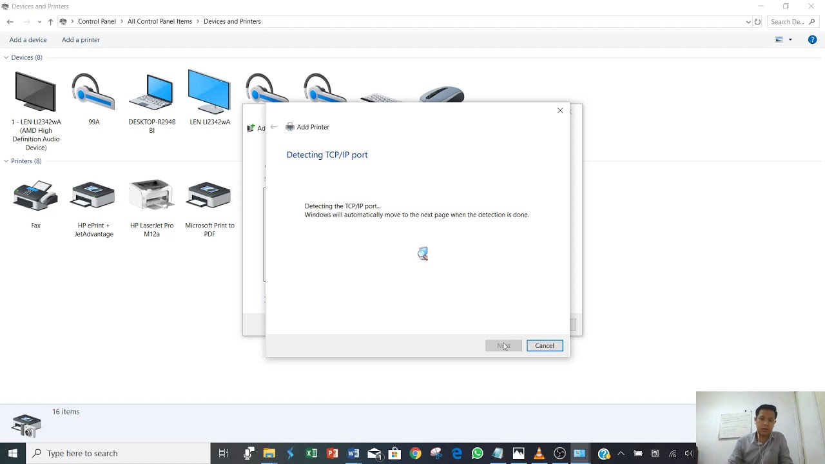Screen dimensions: 825x464
Task: Cancel the Add Printer wizard
Action: tap(545, 345)
